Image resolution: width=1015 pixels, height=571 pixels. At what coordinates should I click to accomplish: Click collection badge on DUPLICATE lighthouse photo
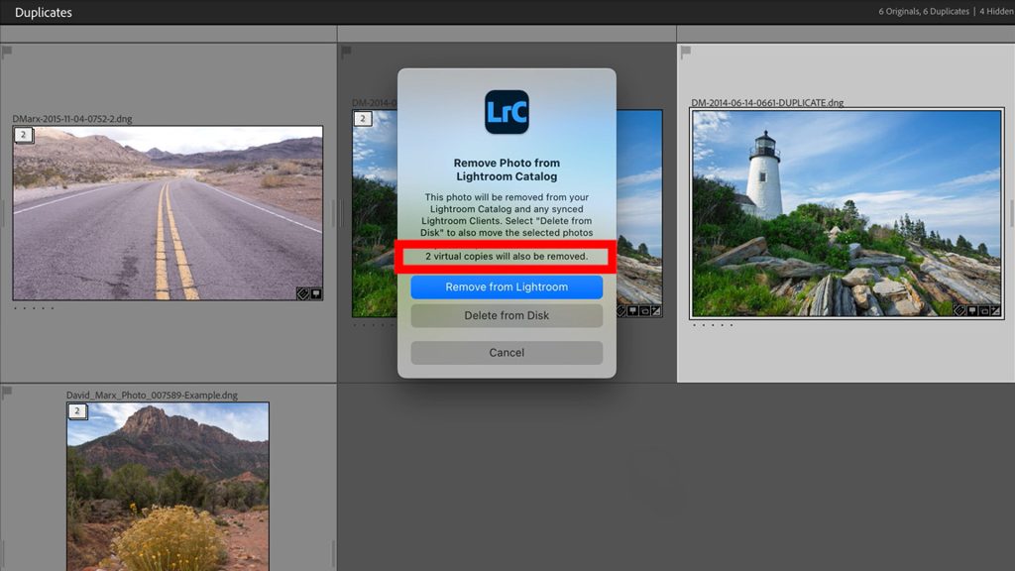coord(971,310)
